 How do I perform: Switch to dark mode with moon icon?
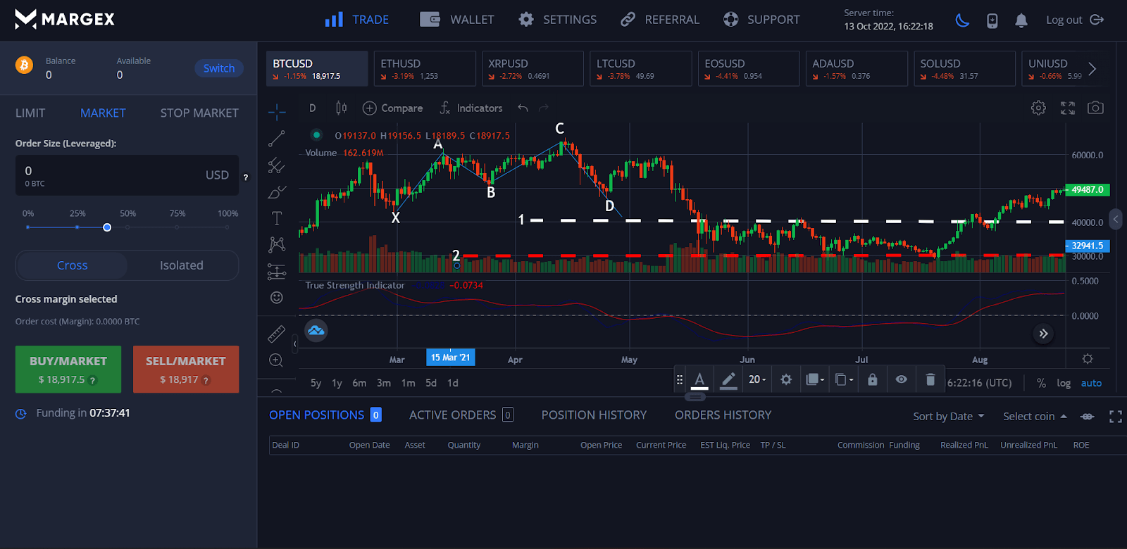tap(962, 20)
